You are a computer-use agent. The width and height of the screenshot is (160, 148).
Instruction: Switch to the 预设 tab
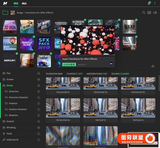click(16, 3)
